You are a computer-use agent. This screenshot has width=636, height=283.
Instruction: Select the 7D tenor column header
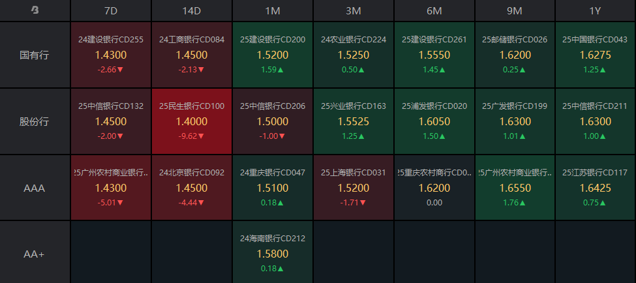click(111, 10)
